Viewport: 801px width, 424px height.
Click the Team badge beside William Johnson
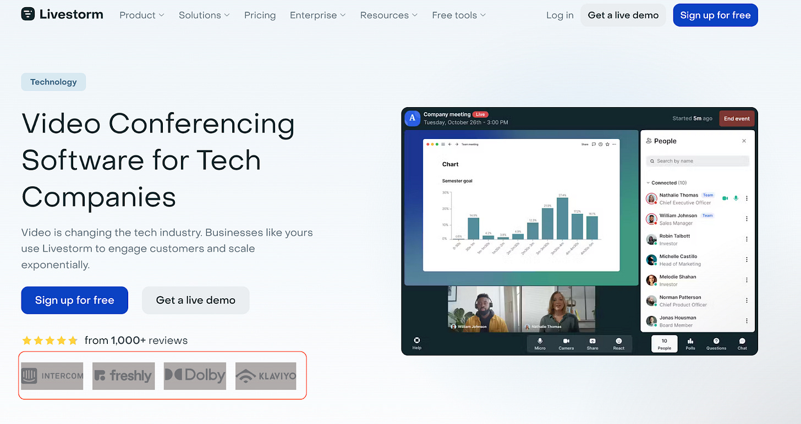click(707, 216)
